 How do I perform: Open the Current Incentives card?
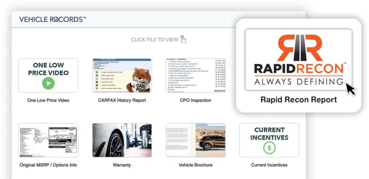tap(269, 140)
